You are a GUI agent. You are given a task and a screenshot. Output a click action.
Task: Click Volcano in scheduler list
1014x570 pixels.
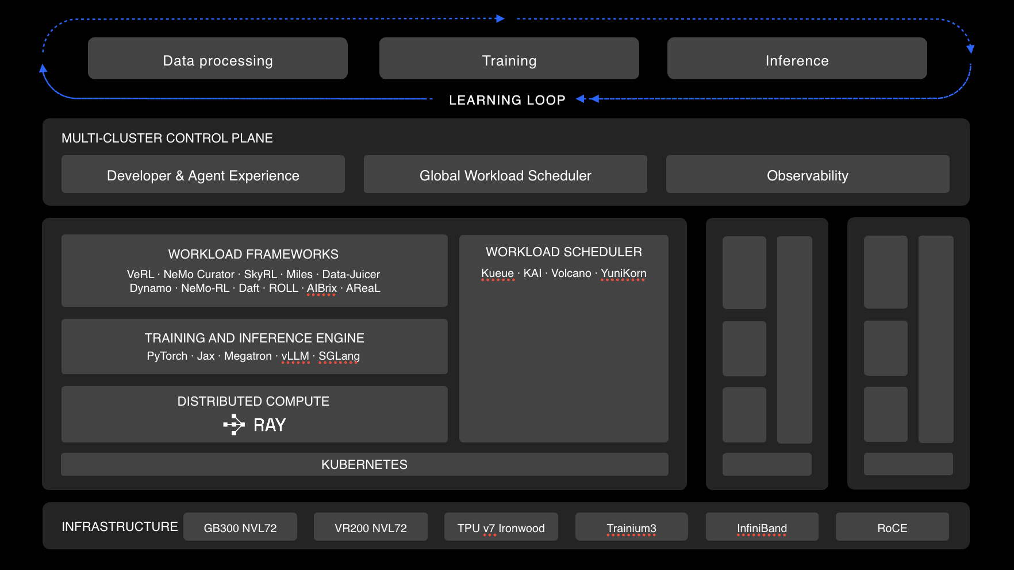pos(571,274)
